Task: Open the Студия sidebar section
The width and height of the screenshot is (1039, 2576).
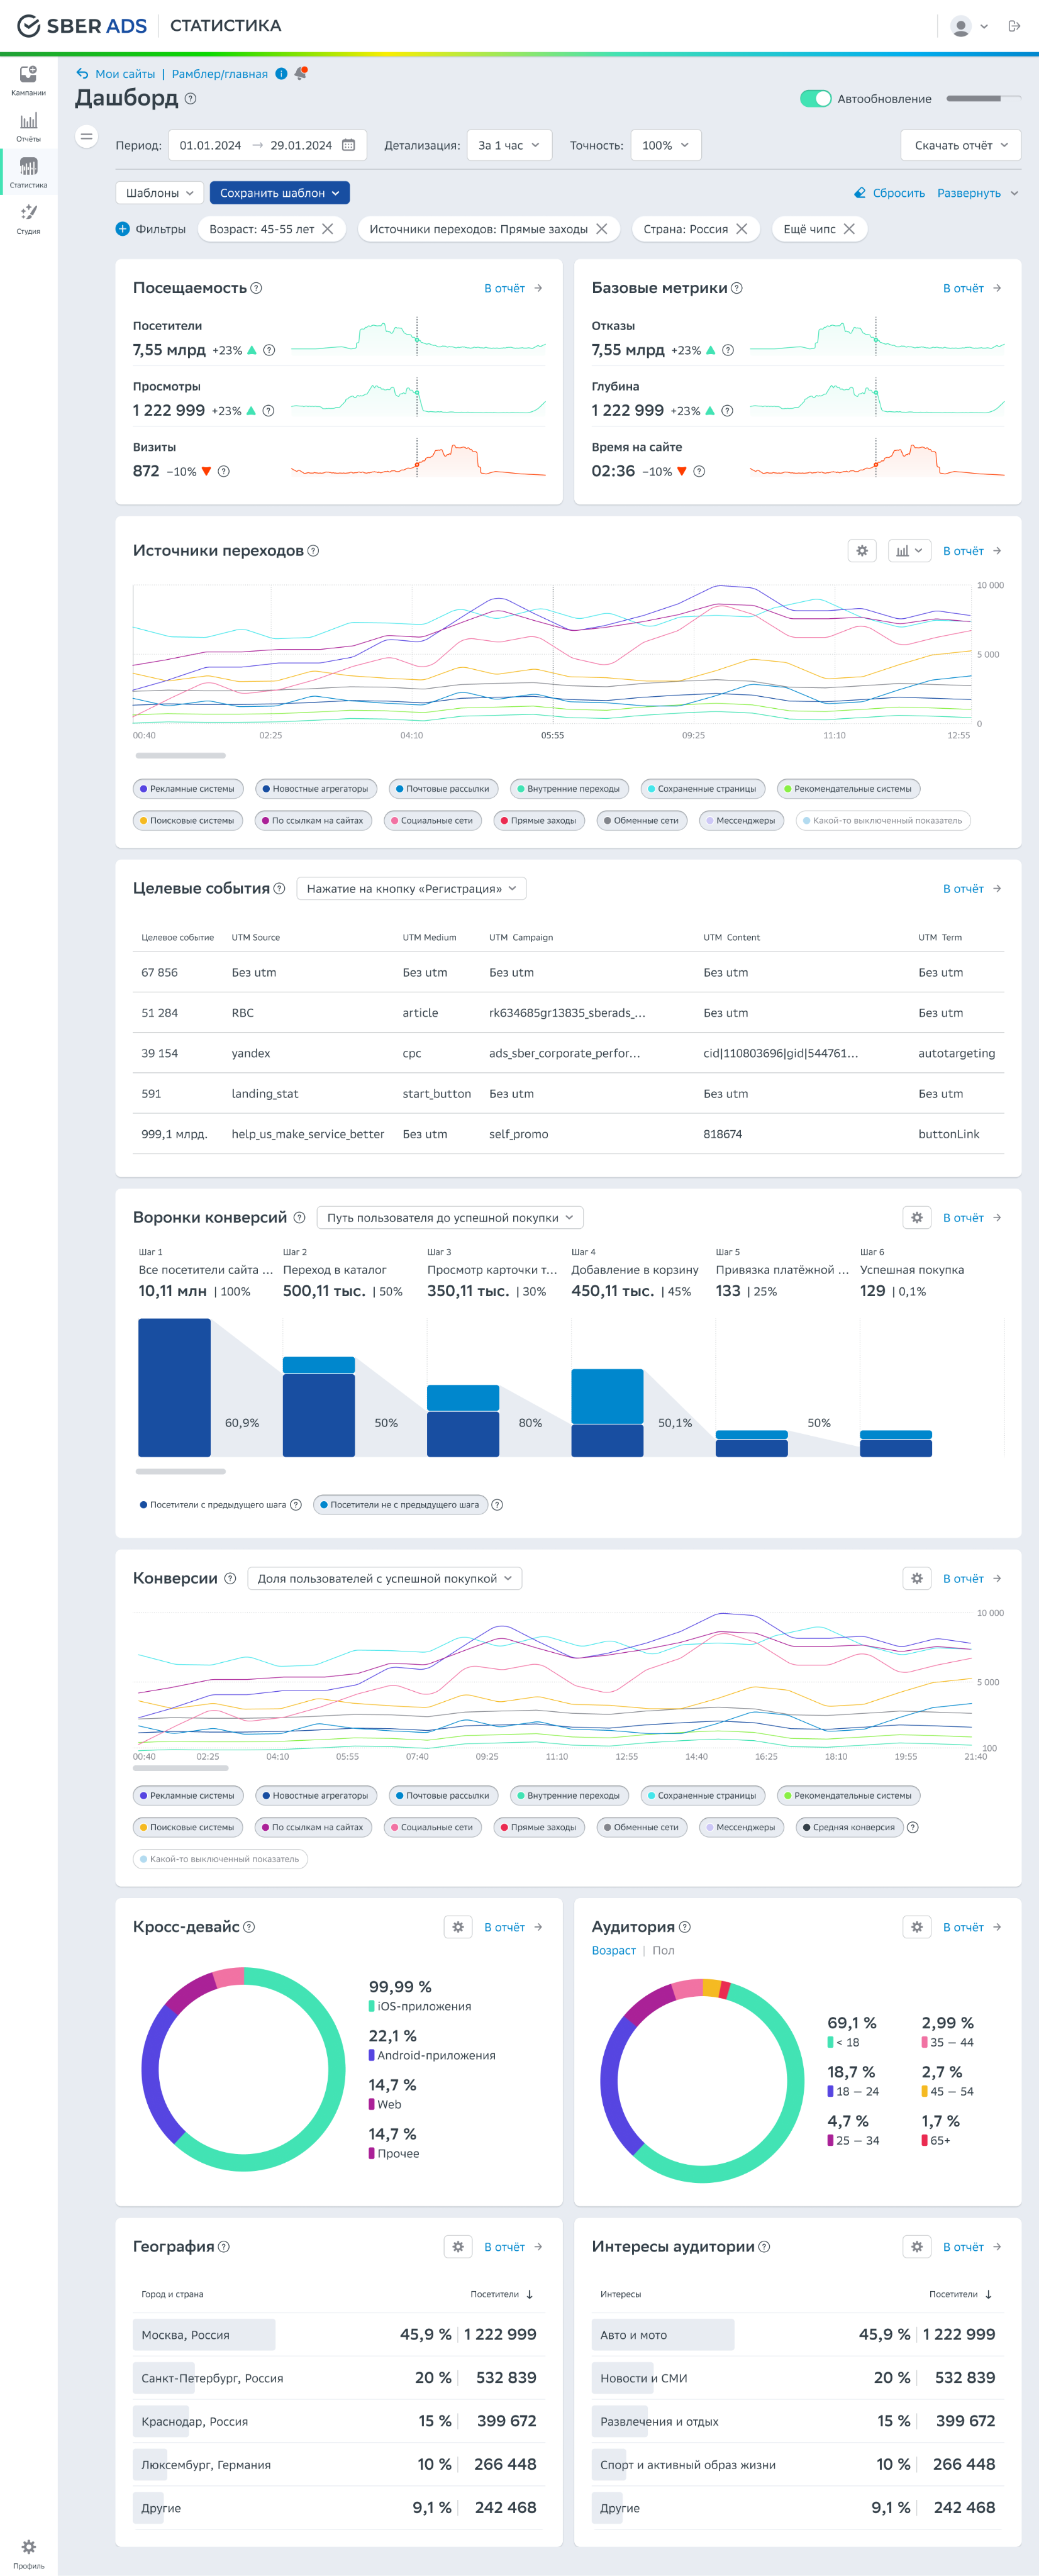Action: tap(28, 218)
